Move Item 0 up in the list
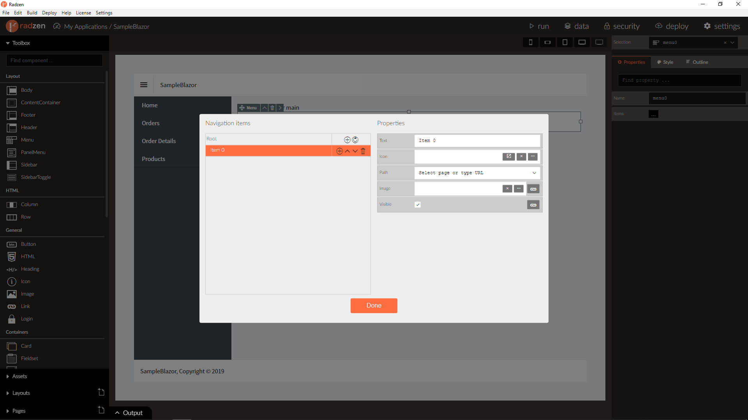 [348, 151]
